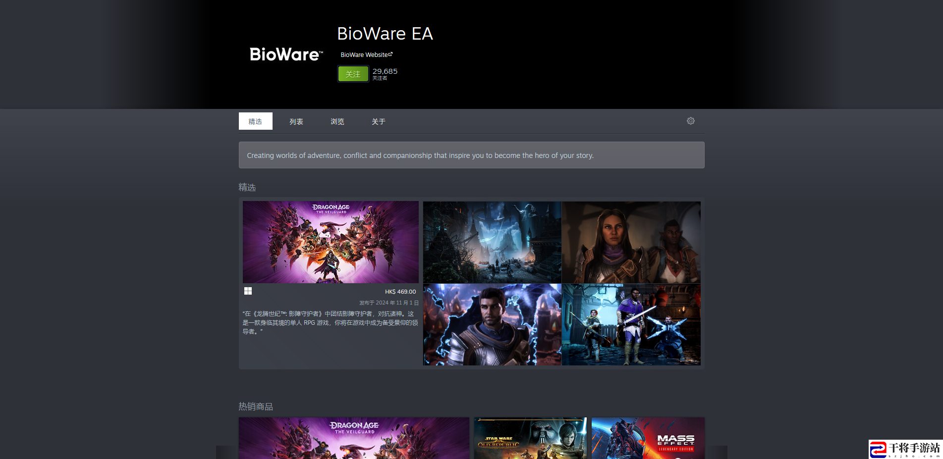Click the release date 2024 年 11 月 1 日
943x459 pixels.
(x=389, y=303)
